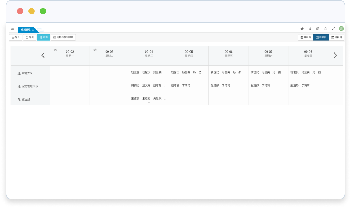The height and width of the screenshot is (208, 351).
Task: Toggle the eye icon on 09-03 column
Action: click(x=95, y=50)
